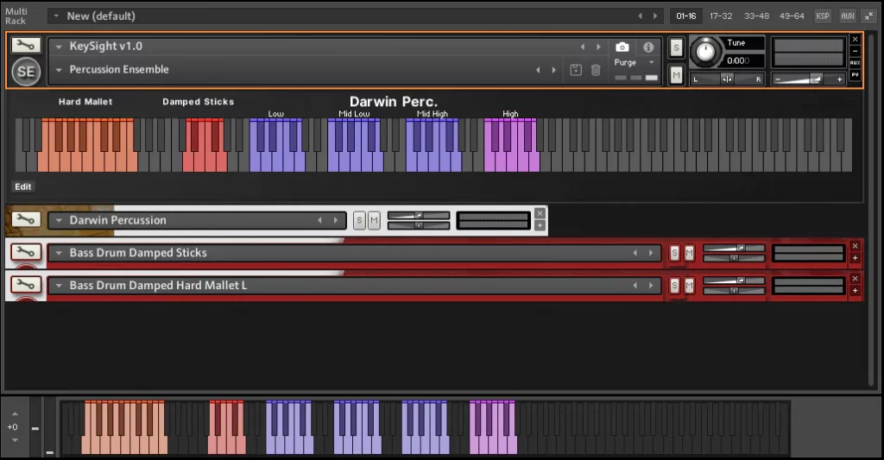Previous arrow on Bass Drum Damped Sticks
Image resolution: width=884 pixels, height=460 pixels.
635,253
